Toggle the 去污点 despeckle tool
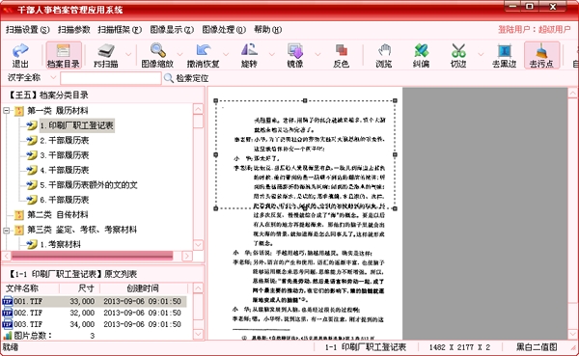Viewport: 579px width, 356px height. coord(541,55)
